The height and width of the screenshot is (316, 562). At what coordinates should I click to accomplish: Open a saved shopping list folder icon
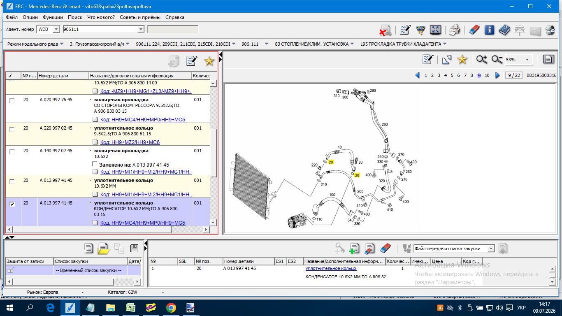tap(104, 248)
